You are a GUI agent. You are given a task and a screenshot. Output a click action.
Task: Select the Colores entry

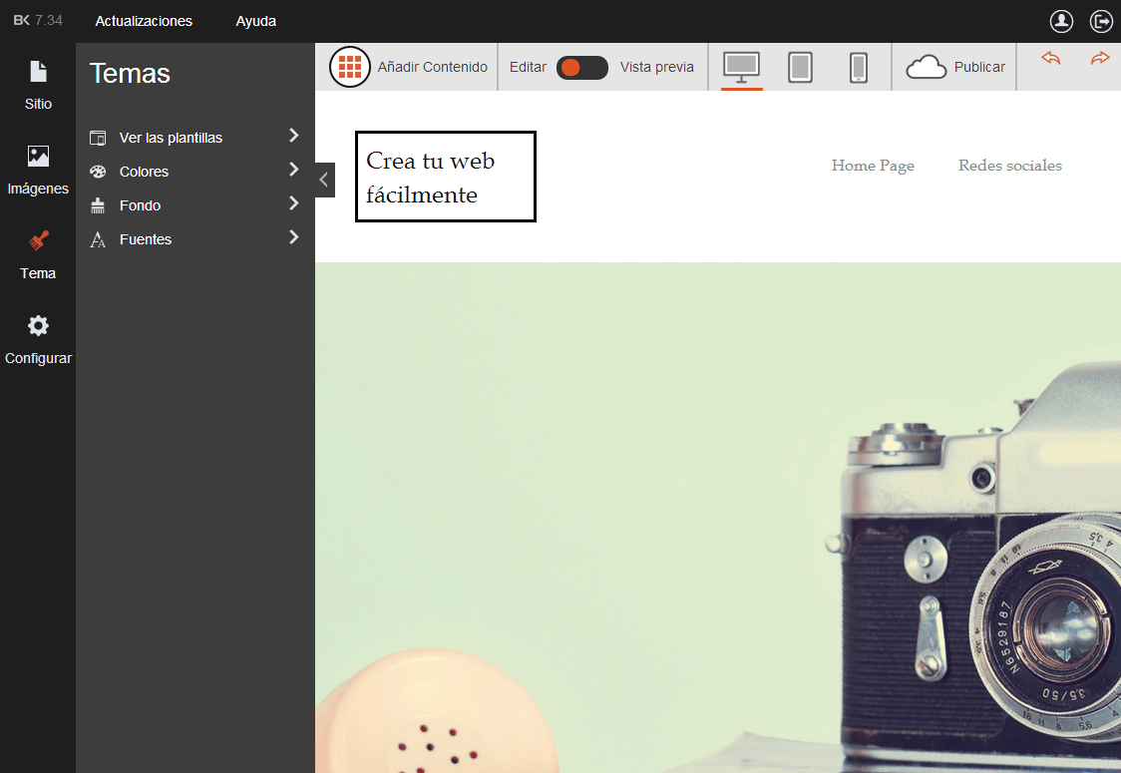click(195, 172)
